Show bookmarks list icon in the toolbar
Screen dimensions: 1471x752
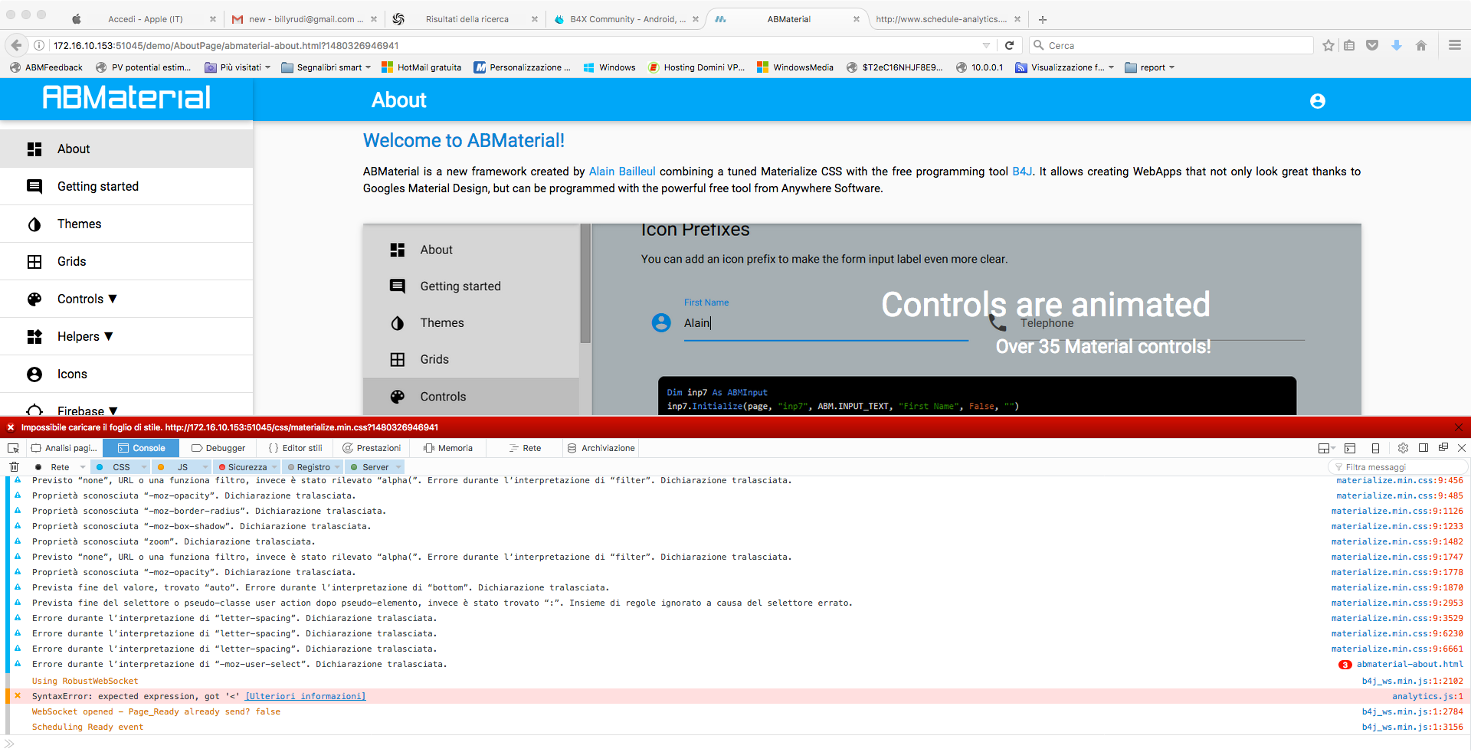pyautogui.click(x=1349, y=45)
